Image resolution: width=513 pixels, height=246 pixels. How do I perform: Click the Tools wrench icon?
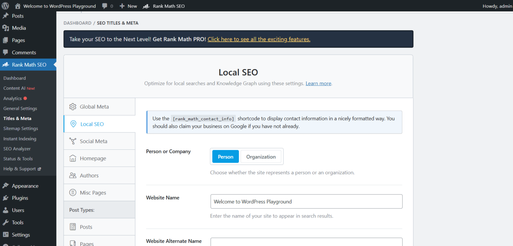tap(5, 223)
